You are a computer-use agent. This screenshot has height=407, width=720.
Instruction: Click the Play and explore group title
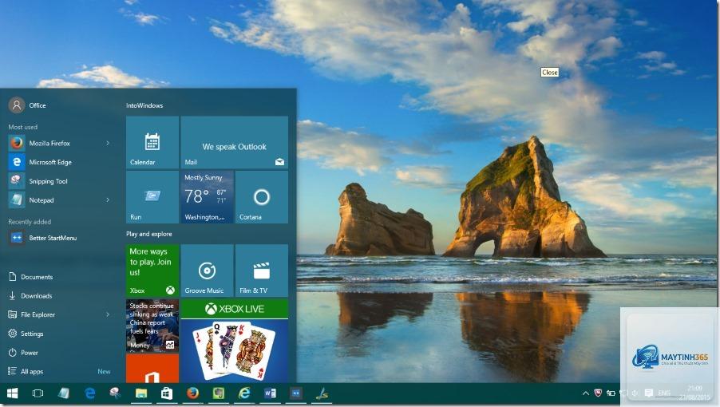point(149,234)
